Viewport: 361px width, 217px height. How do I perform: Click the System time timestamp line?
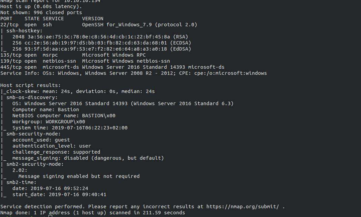(x=70, y=128)
